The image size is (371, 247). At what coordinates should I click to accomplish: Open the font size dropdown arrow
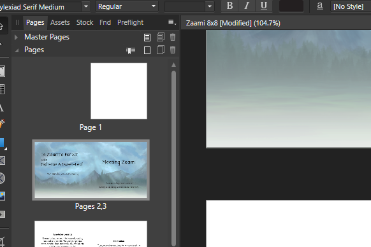[x=210, y=6]
